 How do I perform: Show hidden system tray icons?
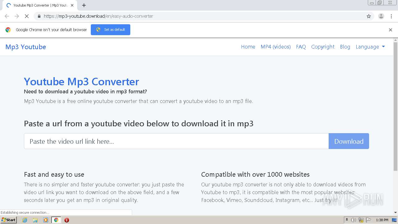point(347,220)
